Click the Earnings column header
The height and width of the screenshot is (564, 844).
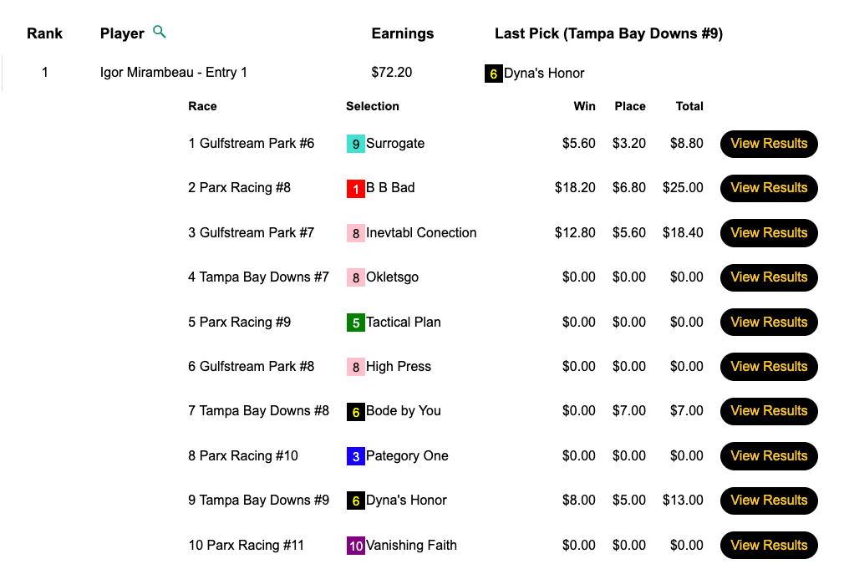[402, 34]
